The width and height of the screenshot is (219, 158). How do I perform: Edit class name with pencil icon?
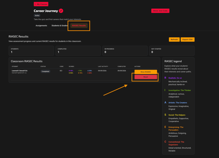(61, 11)
